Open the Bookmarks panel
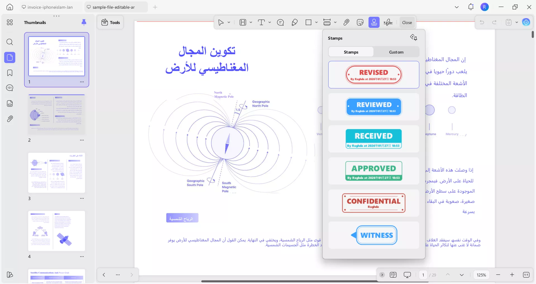 click(x=10, y=73)
